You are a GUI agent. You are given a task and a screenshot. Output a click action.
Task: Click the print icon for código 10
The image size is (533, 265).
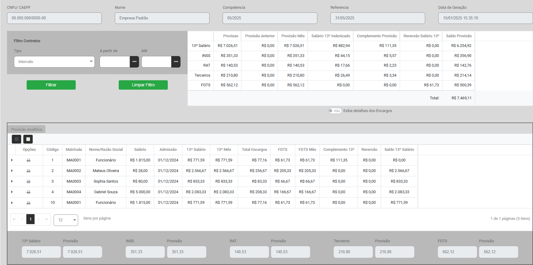(28, 203)
